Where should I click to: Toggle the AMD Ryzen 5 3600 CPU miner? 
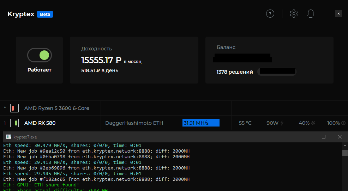click(x=14, y=108)
